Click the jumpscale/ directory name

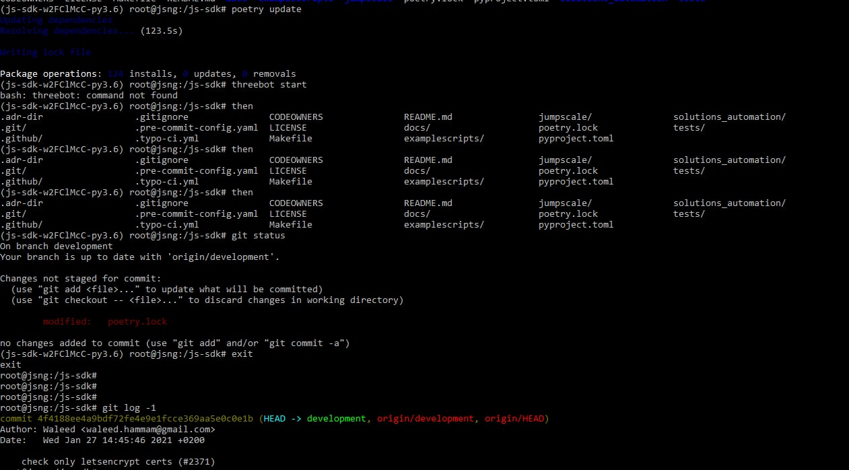(566, 116)
